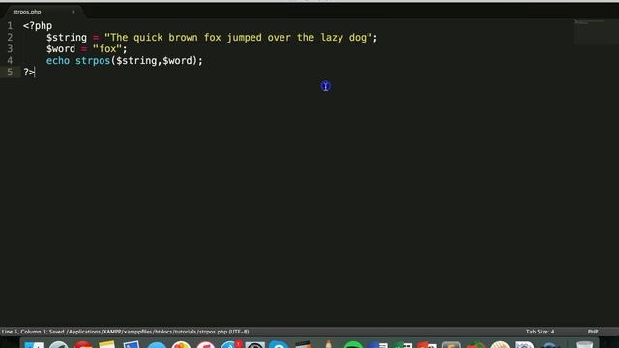Click line number 4 in the gutter
This screenshot has width=619, height=348.
pyautogui.click(x=10, y=60)
